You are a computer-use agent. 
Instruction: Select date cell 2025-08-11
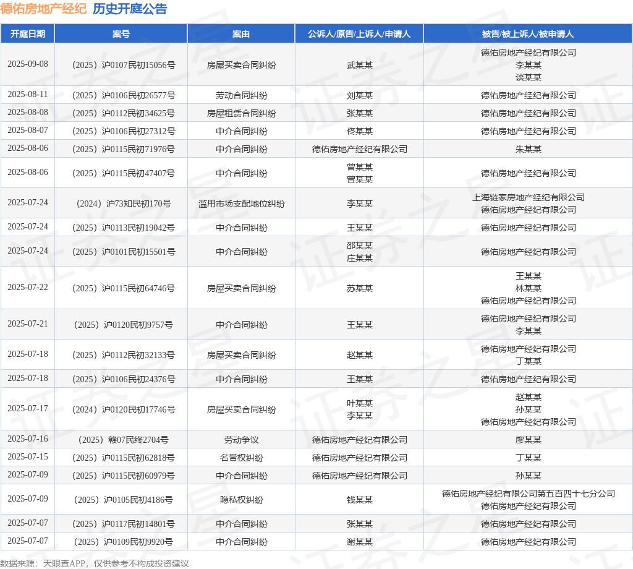[28, 94]
